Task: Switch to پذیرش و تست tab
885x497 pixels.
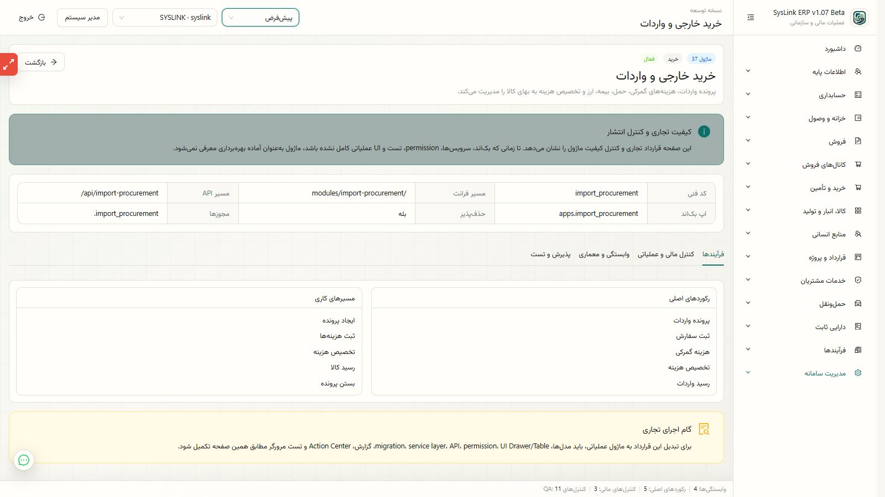Action: click(550, 254)
